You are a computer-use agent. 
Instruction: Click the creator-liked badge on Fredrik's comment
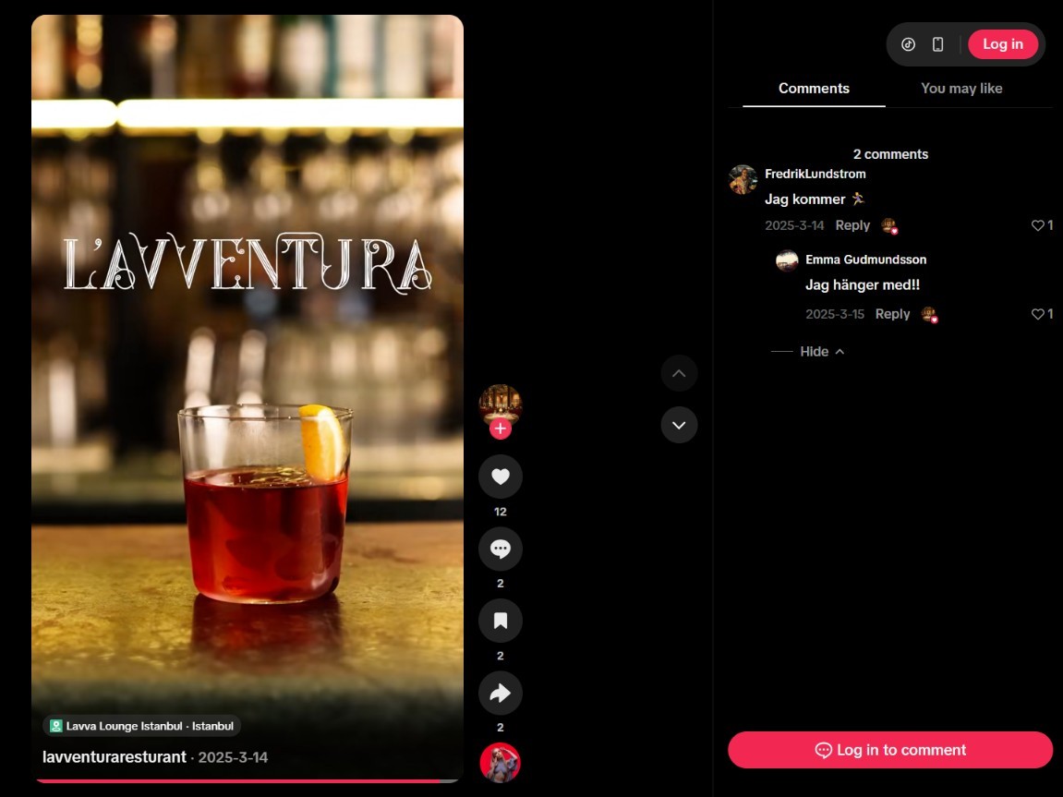888,225
